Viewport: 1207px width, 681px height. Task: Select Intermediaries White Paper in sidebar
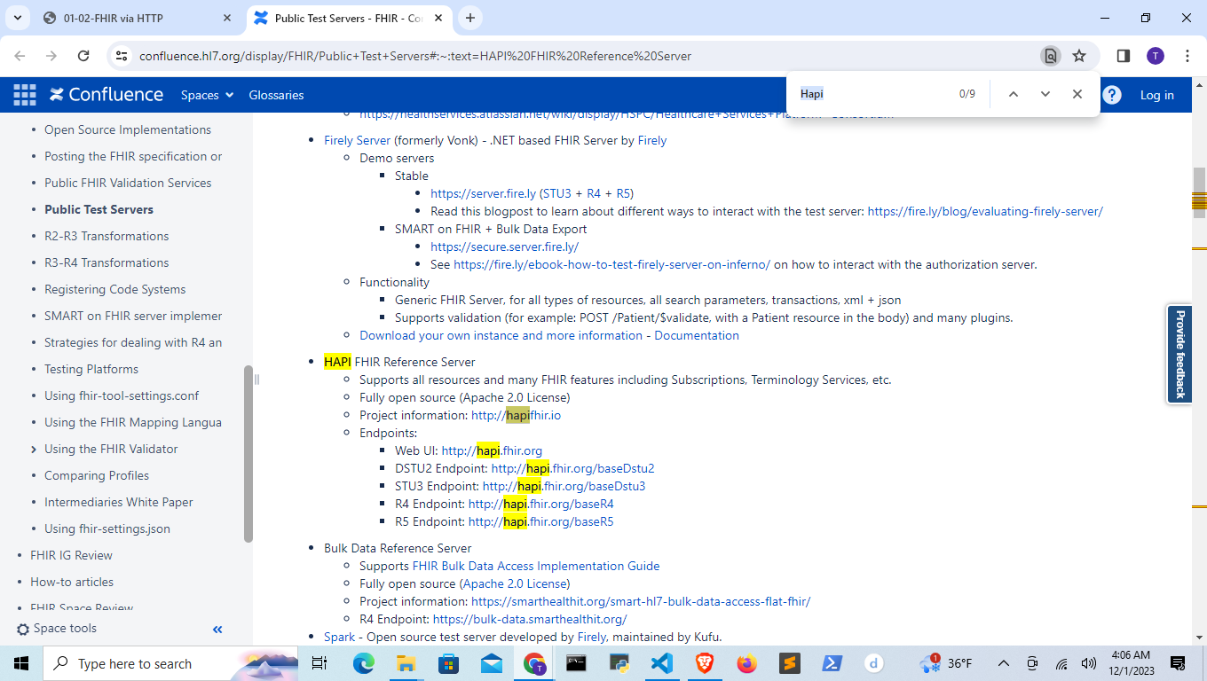point(119,502)
